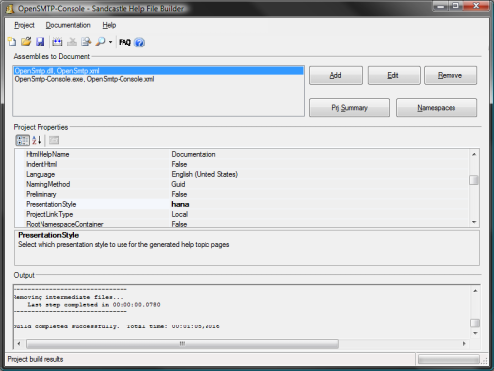Select the Preliminary property row
The width and height of the screenshot is (494, 371).
pyautogui.click(x=242, y=194)
